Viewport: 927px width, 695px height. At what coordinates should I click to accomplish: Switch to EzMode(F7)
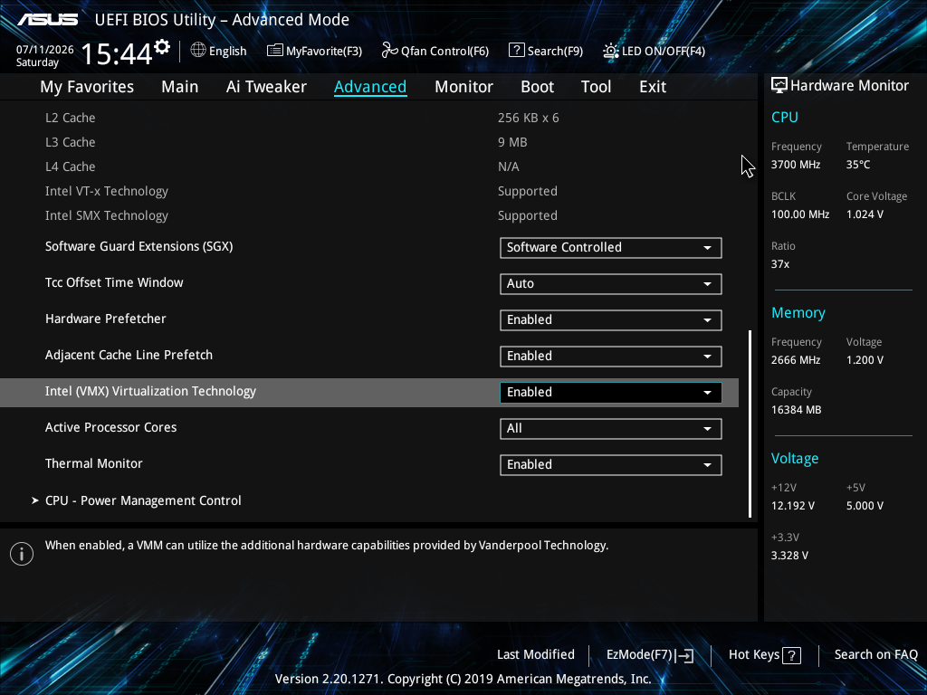click(650, 655)
